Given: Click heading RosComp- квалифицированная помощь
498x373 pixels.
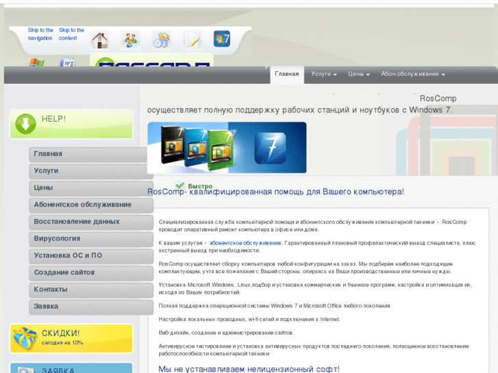Looking at the screenshot, I should coord(275,192).
